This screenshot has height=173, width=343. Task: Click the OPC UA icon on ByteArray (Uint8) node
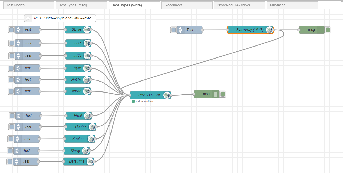coord(270,30)
